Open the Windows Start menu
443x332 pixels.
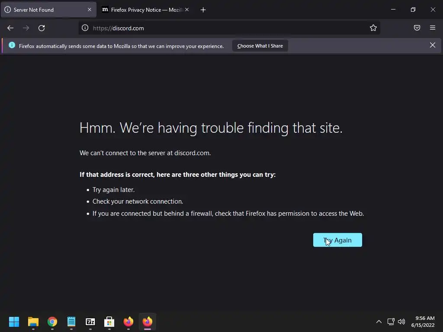(x=14, y=322)
